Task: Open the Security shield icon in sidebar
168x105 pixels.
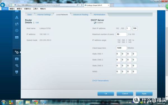Action: (x=17, y=72)
